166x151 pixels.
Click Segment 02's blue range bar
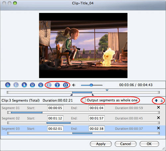[58, 123]
